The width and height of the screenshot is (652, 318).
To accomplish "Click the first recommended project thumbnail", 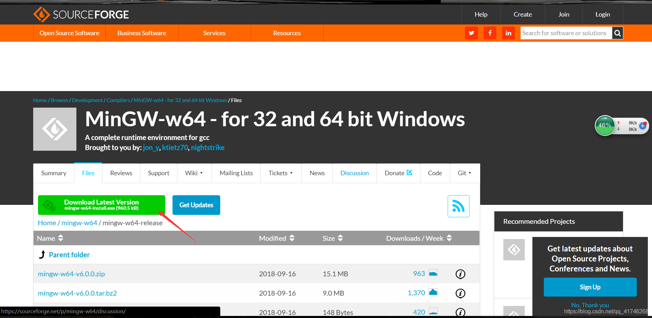I will point(514,250).
